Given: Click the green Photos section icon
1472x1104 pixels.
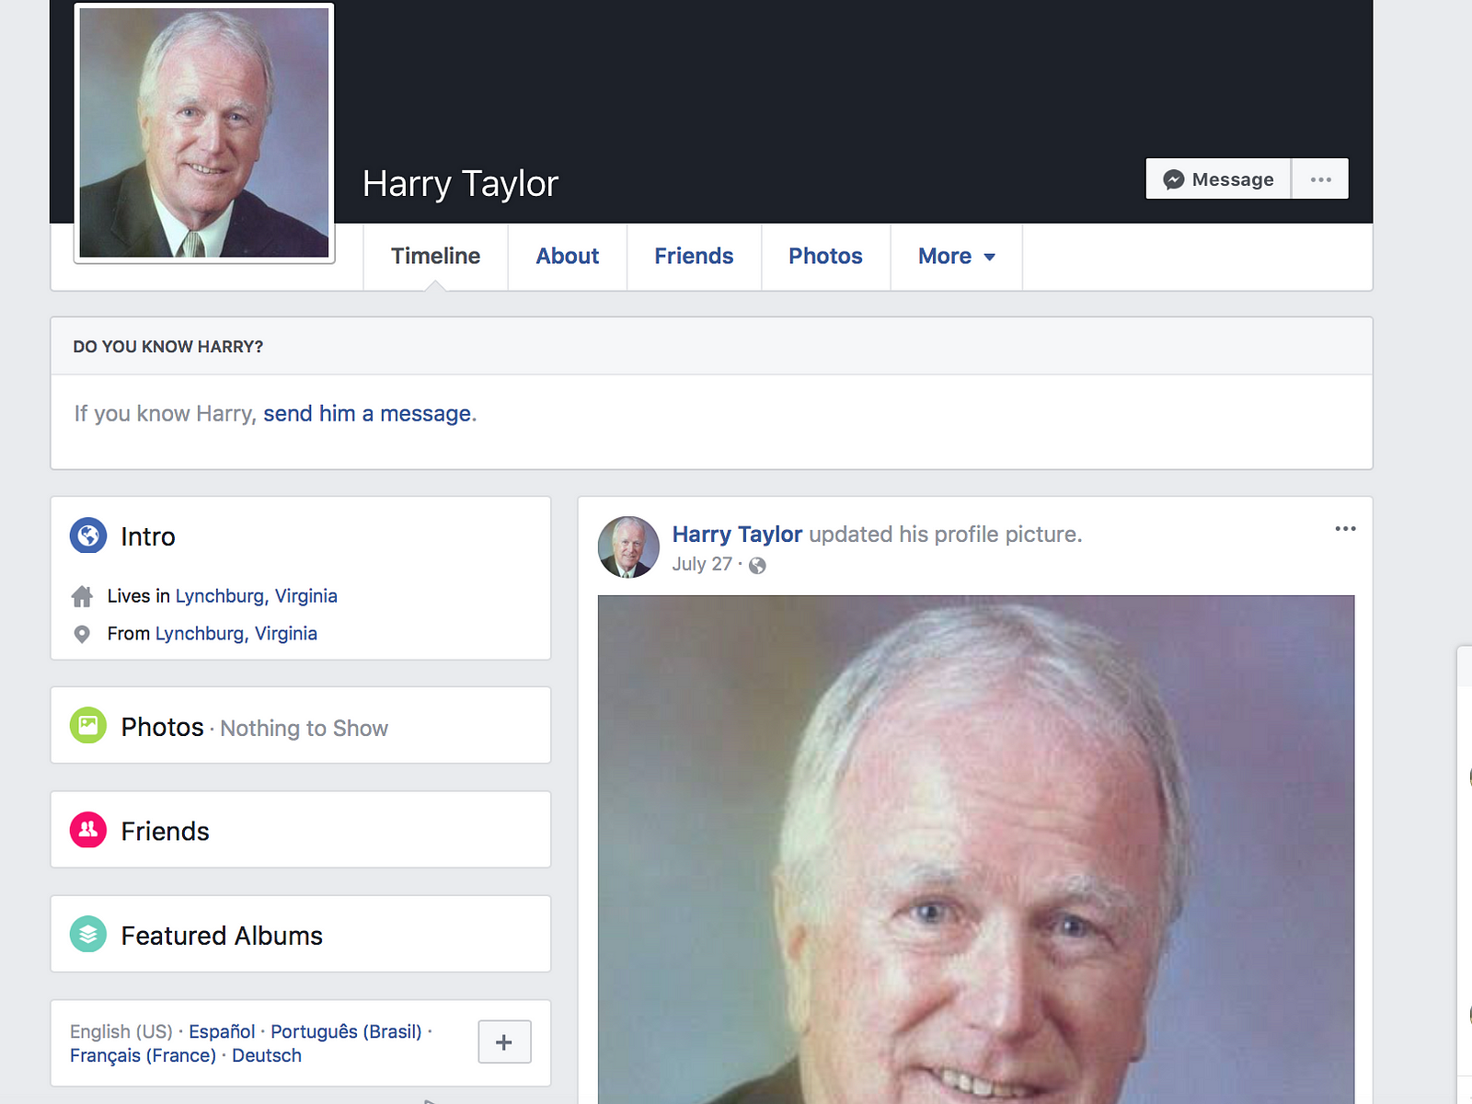Looking at the screenshot, I should (88, 726).
